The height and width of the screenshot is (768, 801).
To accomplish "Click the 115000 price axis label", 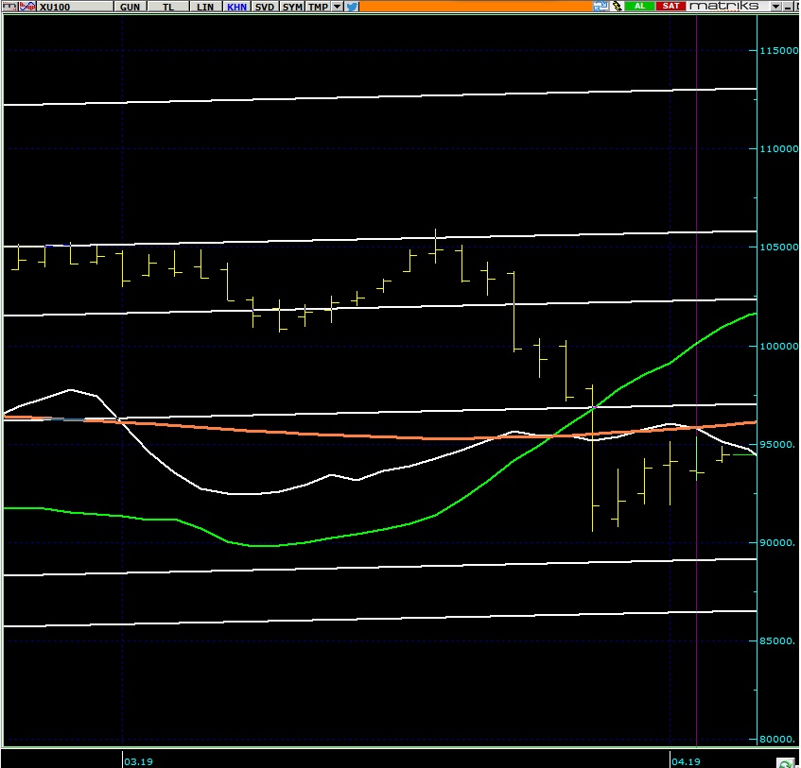I will [779, 50].
